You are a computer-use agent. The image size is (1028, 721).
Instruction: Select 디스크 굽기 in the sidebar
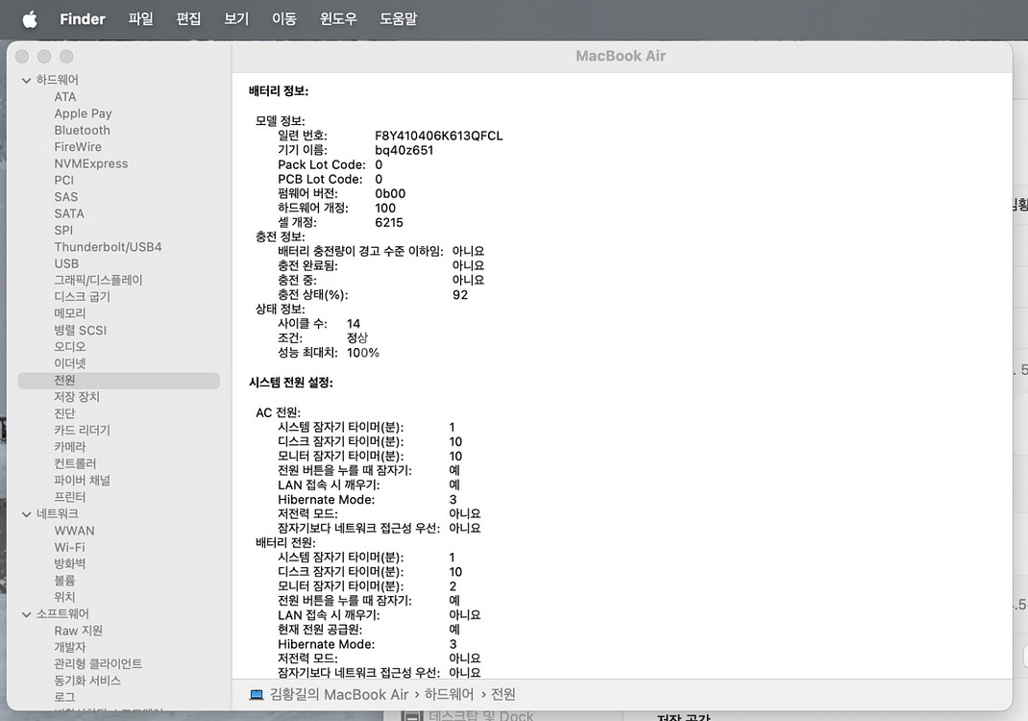point(82,296)
